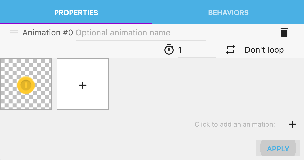Click the frame time field showing 1
Image resolution: width=304 pixels, height=160 pixels.
tap(197, 50)
